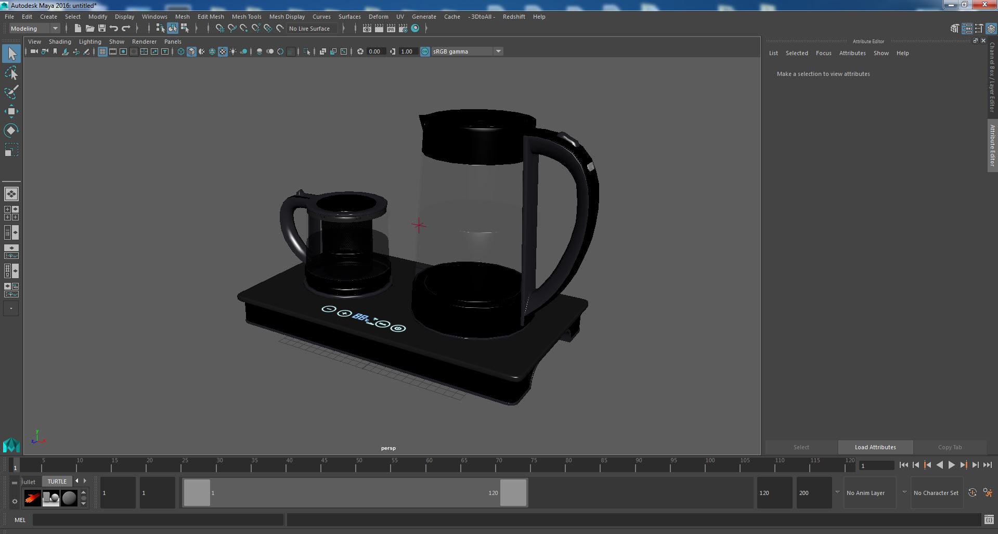Click the MEL command input field

pyautogui.click(x=158, y=519)
